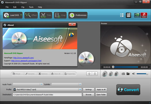The image size is (151, 104).
Task: Click the Aiseesoft DVD Ripper title icon
Action: coord(2,2)
